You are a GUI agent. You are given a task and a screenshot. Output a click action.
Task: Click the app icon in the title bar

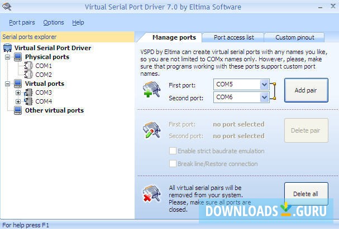click(x=7, y=7)
